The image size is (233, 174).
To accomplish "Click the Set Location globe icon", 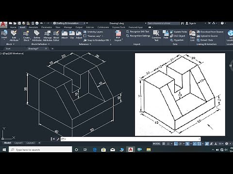I will [x=230, y=33].
